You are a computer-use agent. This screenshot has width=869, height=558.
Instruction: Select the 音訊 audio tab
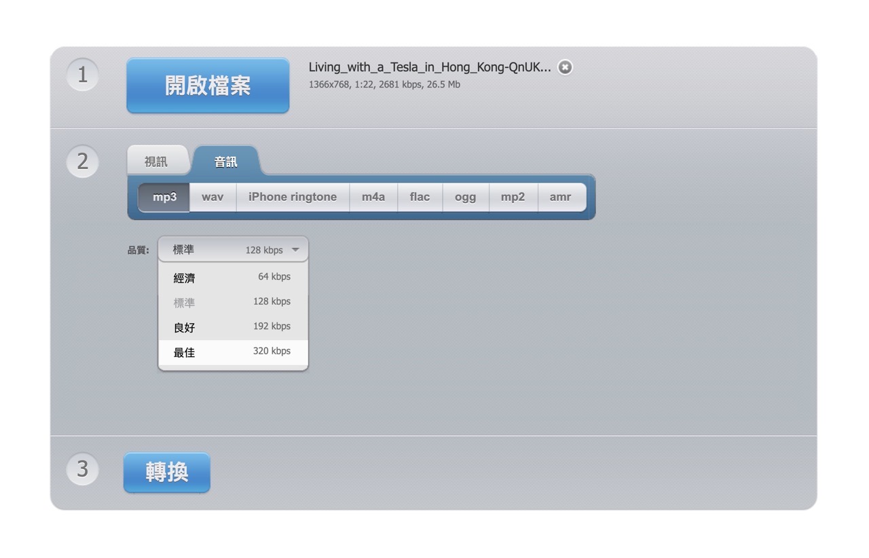point(226,162)
